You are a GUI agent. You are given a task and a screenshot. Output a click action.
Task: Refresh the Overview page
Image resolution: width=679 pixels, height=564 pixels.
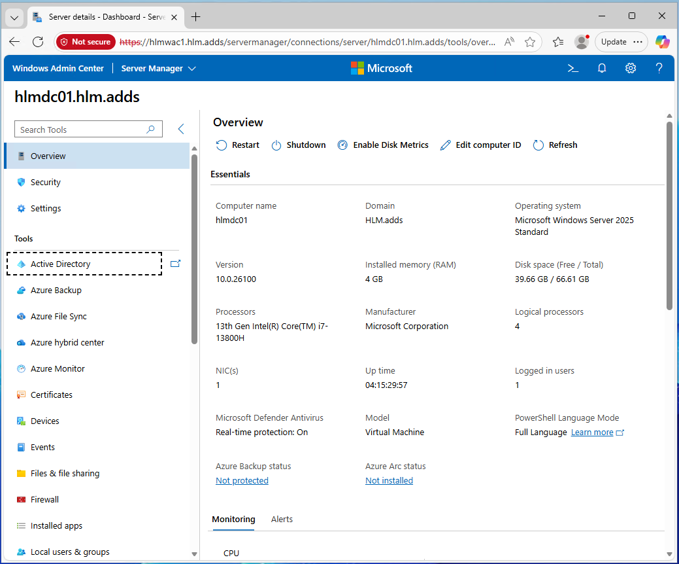(555, 145)
